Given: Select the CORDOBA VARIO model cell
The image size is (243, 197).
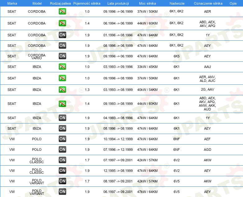Looking at the screenshot, I should coord(37,56).
